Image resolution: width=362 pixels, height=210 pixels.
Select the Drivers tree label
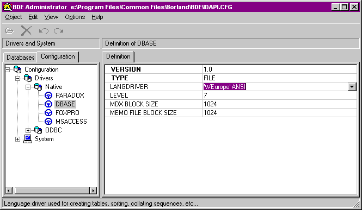(44, 78)
